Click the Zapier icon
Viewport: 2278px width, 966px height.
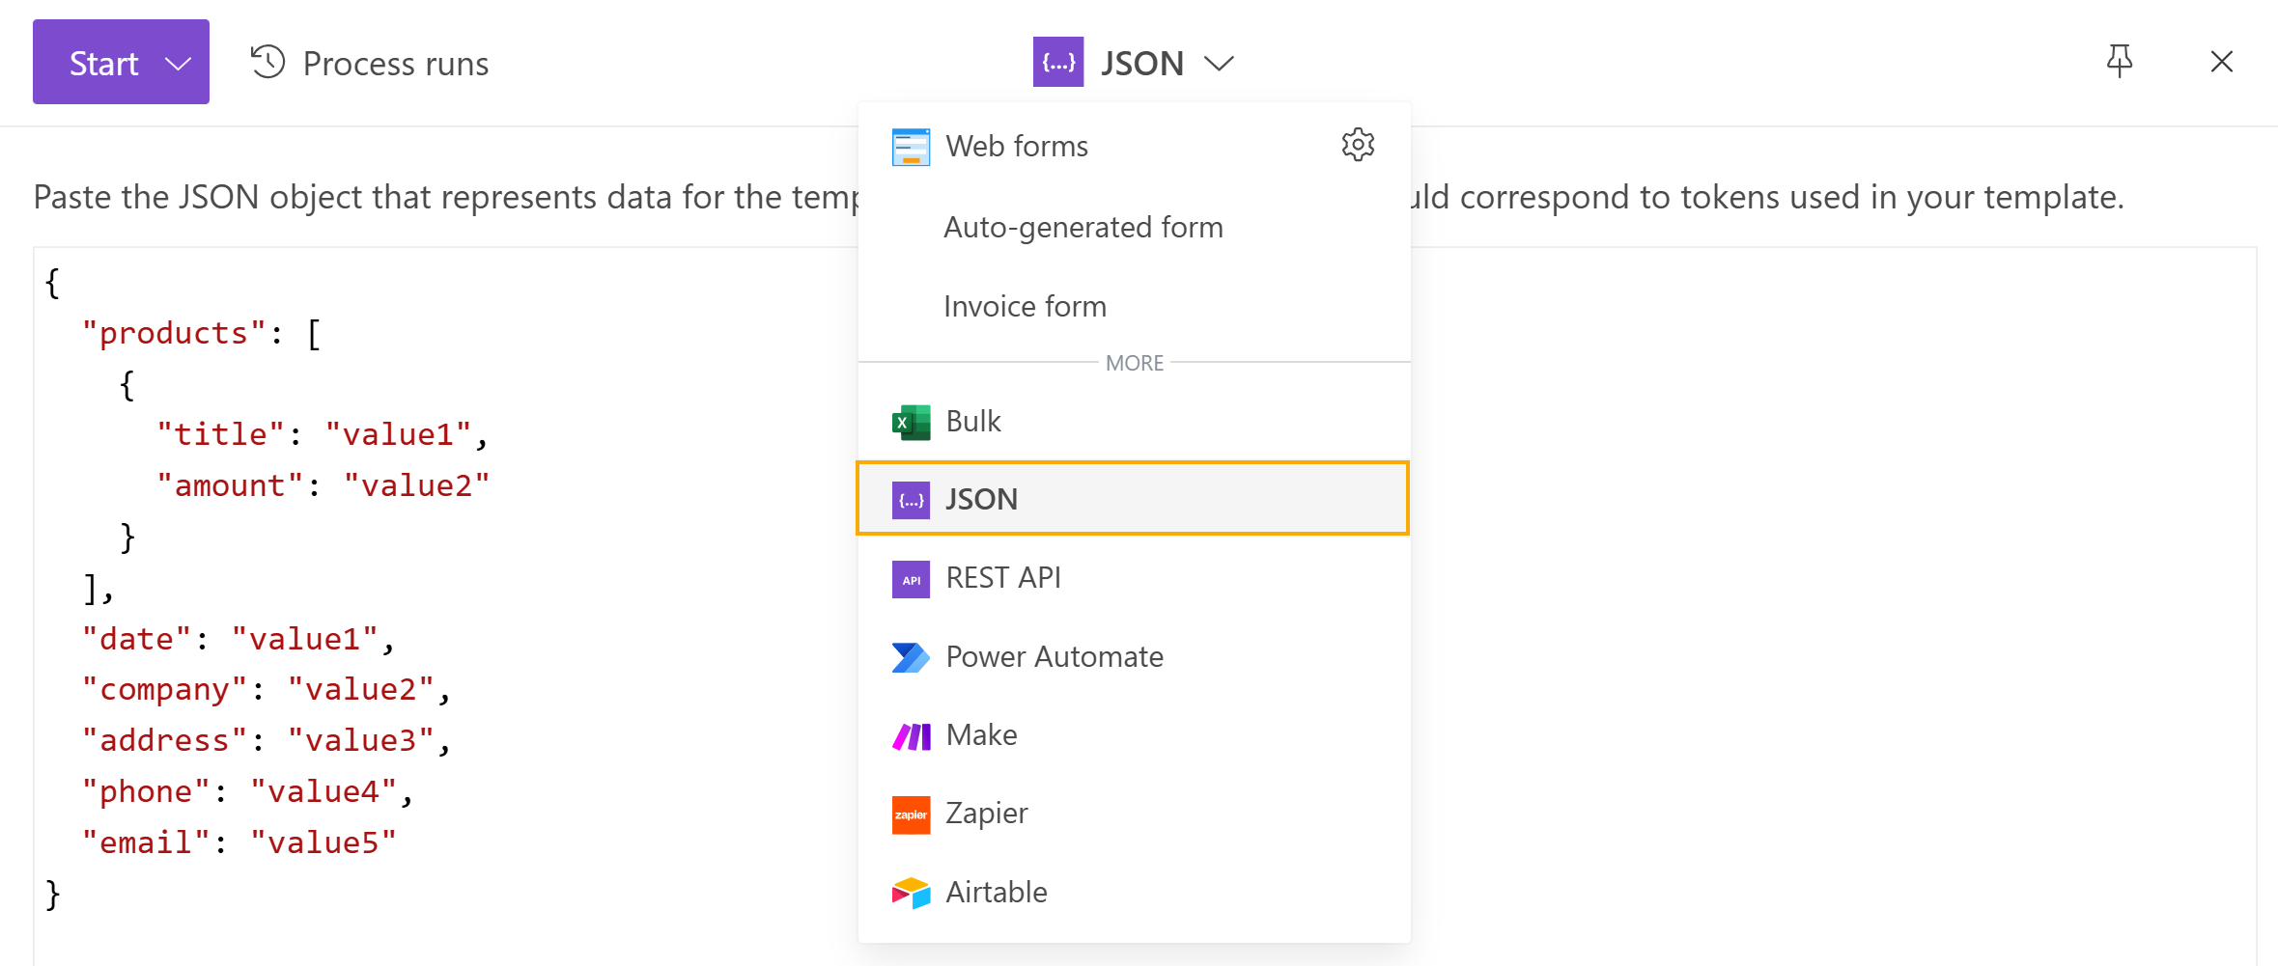[x=911, y=814]
